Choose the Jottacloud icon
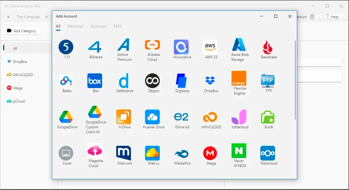349x190 pixels. click(x=239, y=117)
